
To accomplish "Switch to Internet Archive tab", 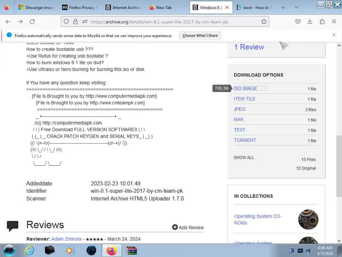I will coord(124,7).
